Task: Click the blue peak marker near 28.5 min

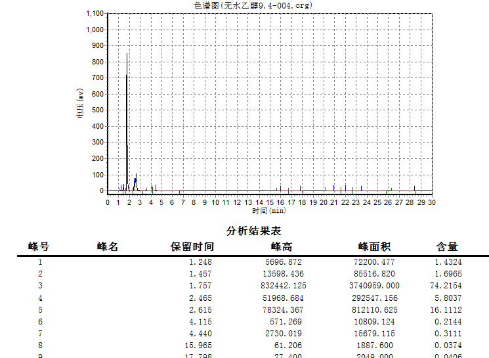Action: click(414, 189)
